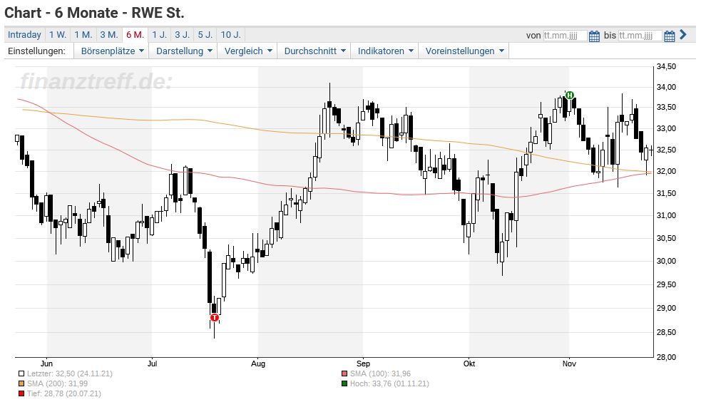Image resolution: width=701 pixels, height=402 pixels.
Task: Click the 'Sep' x-axis label
Action: tap(363, 364)
